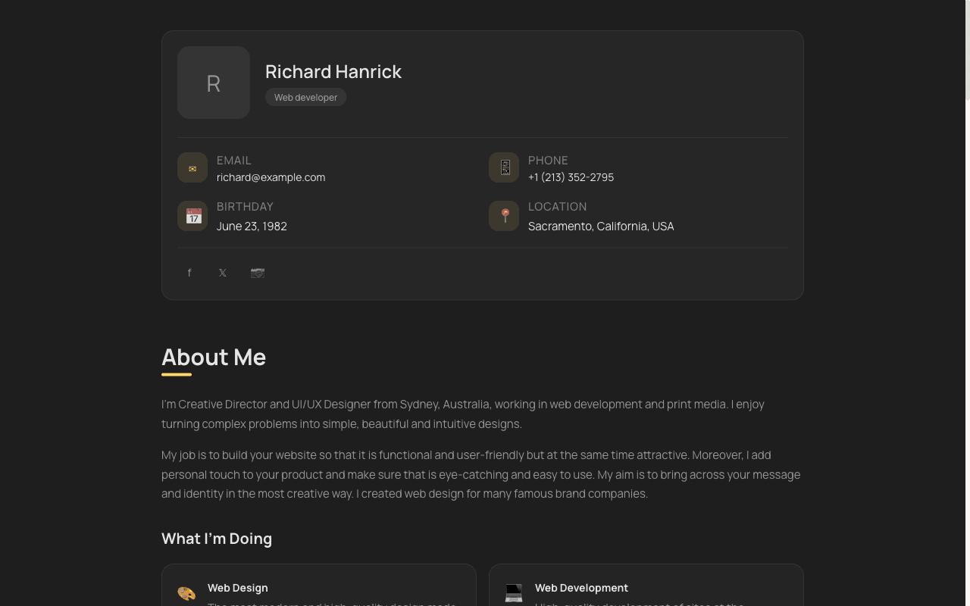Viewport: 970px width, 606px height.
Task: Click the name Richard Hanrick
Action: coord(333,72)
